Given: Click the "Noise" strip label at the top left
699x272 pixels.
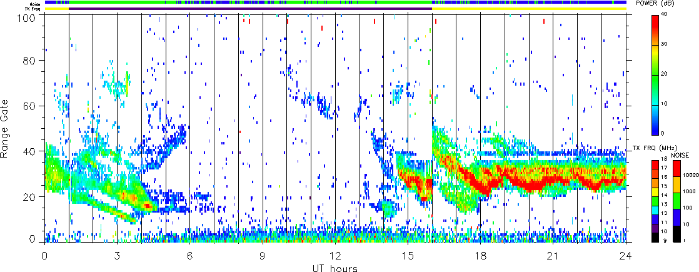Looking at the screenshot, I should 34,3.
